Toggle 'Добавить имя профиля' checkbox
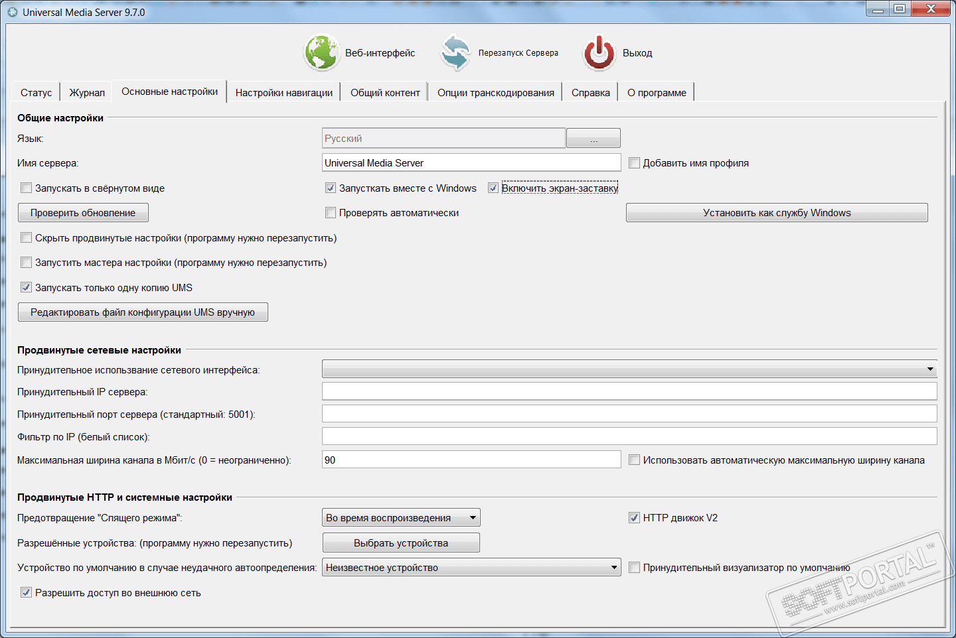Viewport: 956px width, 638px height. click(634, 163)
